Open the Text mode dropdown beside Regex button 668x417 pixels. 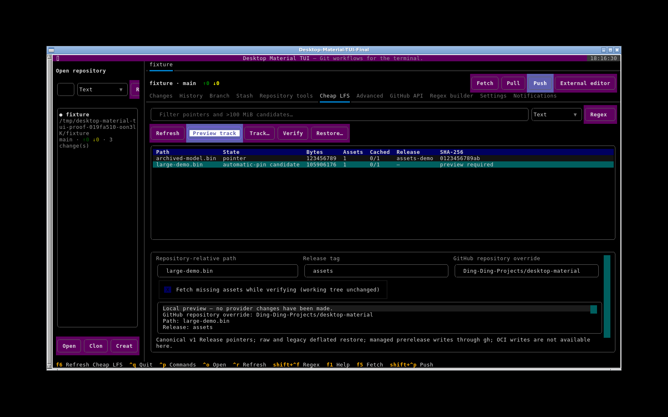tap(557, 115)
